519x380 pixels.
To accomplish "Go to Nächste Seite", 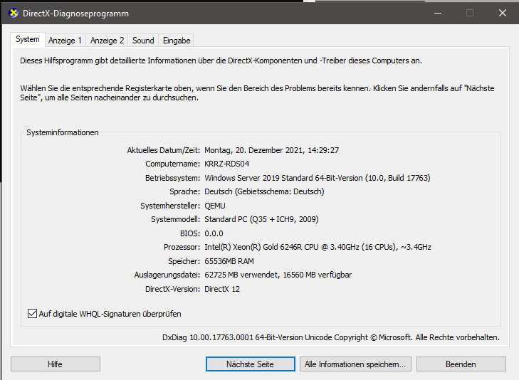I will (x=250, y=364).
